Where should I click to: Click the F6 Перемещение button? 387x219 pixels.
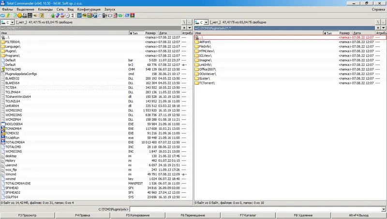[193, 215]
